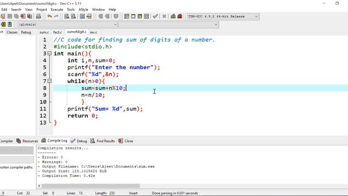Click the compile log scrollbar left arrow

coord(39,186)
